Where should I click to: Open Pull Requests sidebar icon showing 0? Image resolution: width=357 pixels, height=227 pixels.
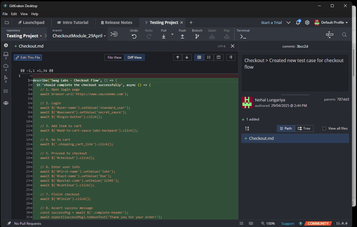coord(6,79)
